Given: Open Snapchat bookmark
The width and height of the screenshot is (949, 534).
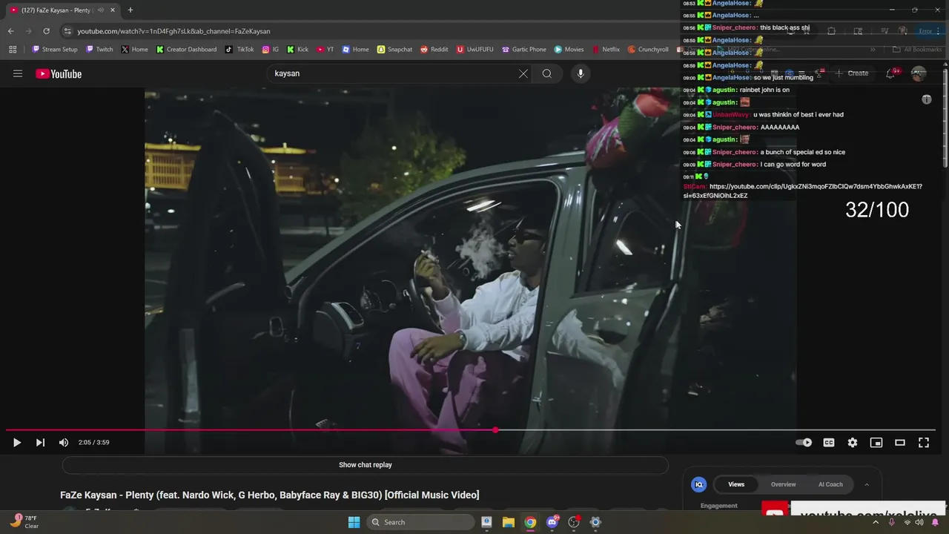Looking at the screenshot, I should (394, 50).
